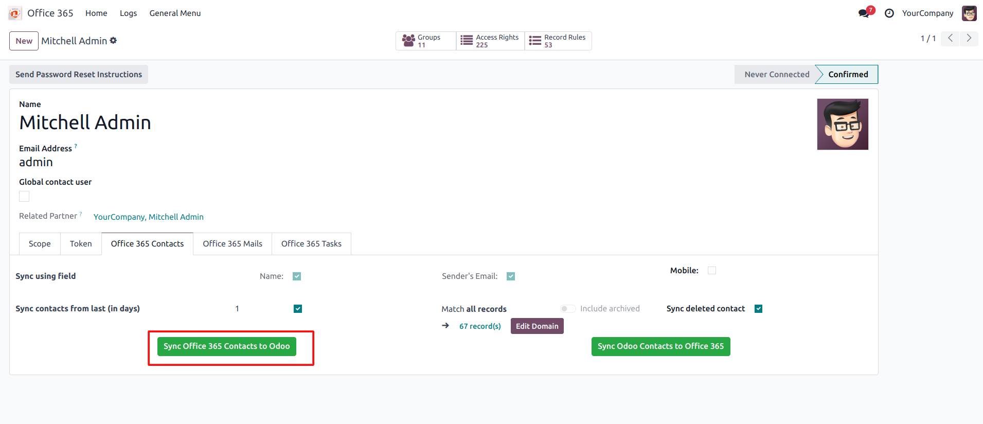The width and height of the screenshot is (983, 424).
Task: Toggle the Include archived switch
Action: [568, 309]
